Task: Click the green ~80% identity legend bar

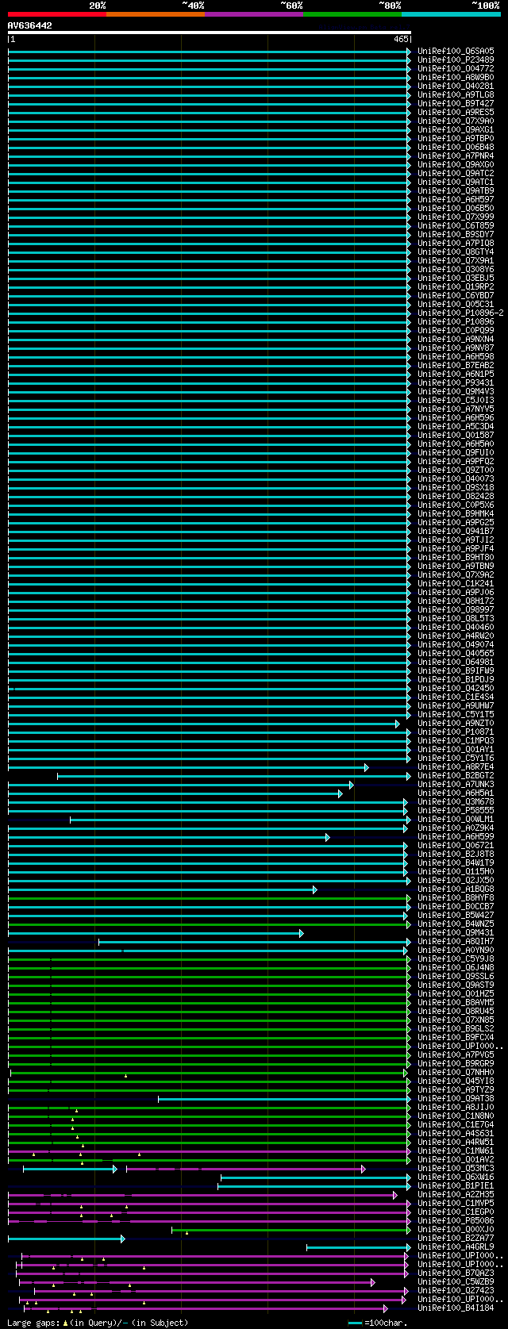Action: [352, 14]
